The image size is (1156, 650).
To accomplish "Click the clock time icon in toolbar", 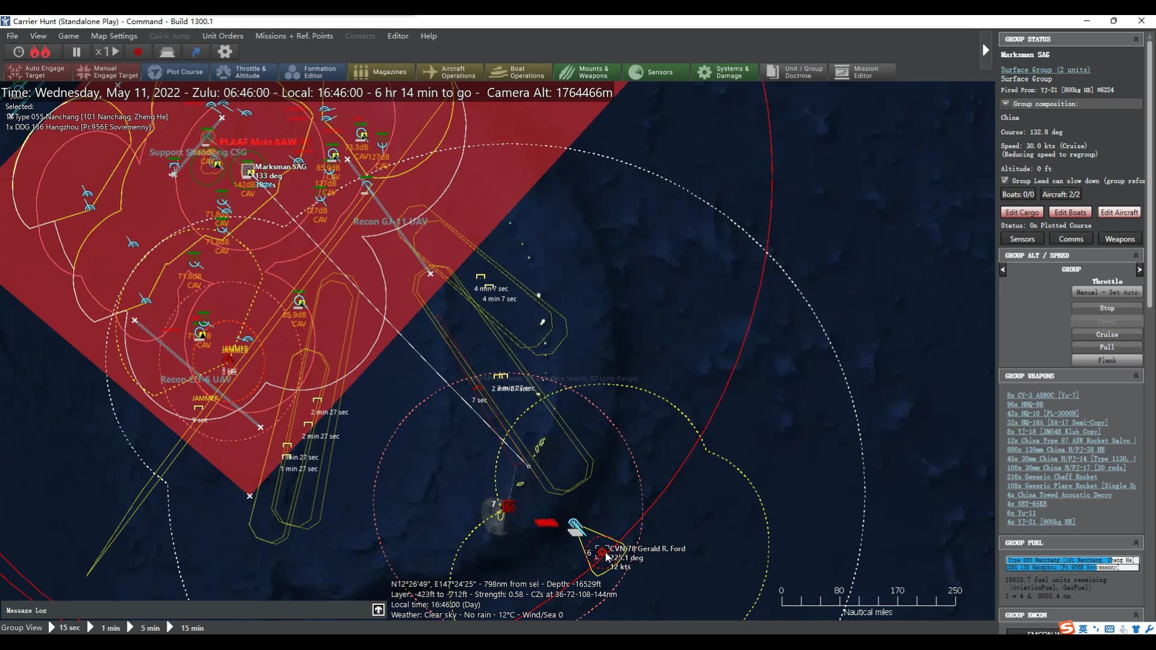I will point(19,52).
